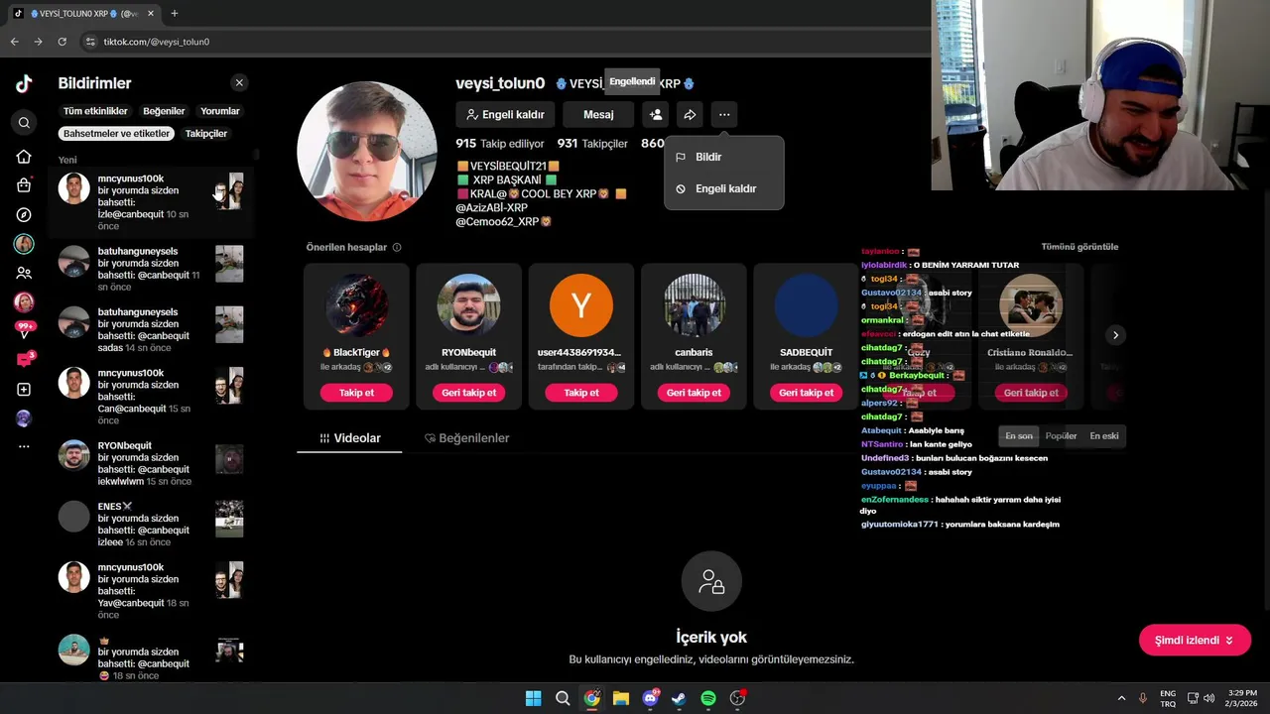Click the TikTok logo in the sidebar
The width and height of the screenshot is (1270, 714).
click(24, 83)
